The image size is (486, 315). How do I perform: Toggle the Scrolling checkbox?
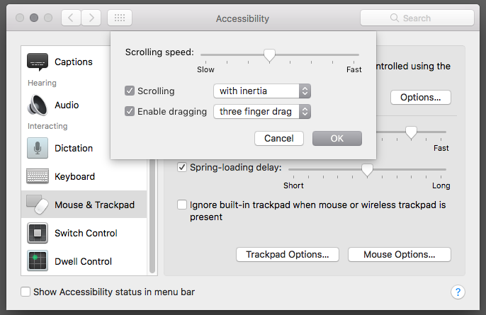point(130,91)
